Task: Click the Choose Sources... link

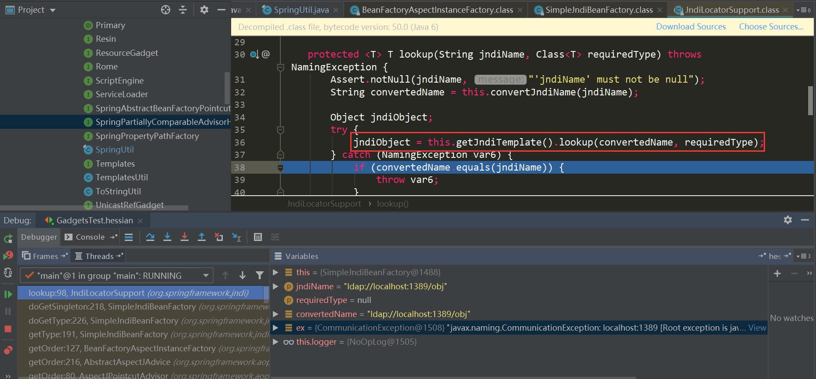Action: click(771, 27)
